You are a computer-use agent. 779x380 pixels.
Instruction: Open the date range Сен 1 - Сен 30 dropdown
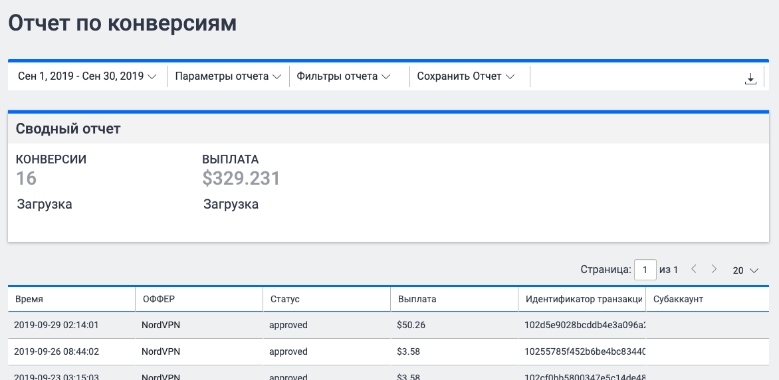87,76
